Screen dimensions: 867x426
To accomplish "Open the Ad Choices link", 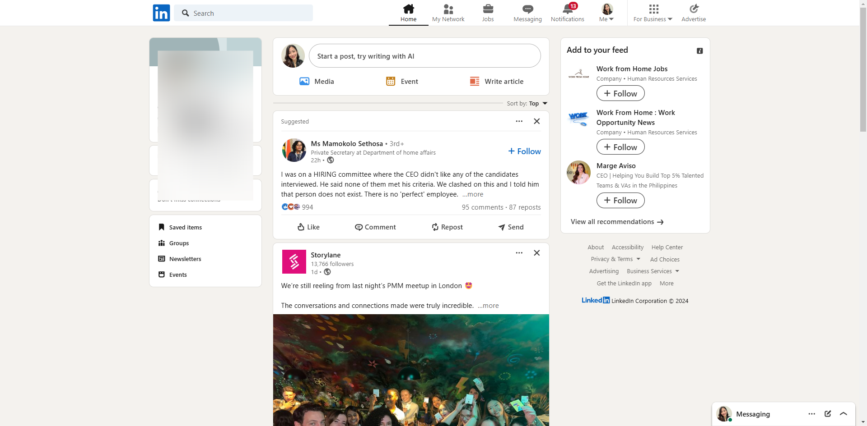I will point(665,260).
